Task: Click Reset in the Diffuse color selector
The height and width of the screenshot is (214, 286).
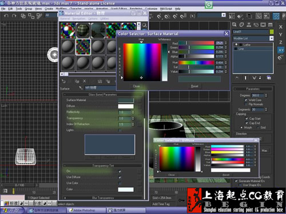Action: point(226,175)
